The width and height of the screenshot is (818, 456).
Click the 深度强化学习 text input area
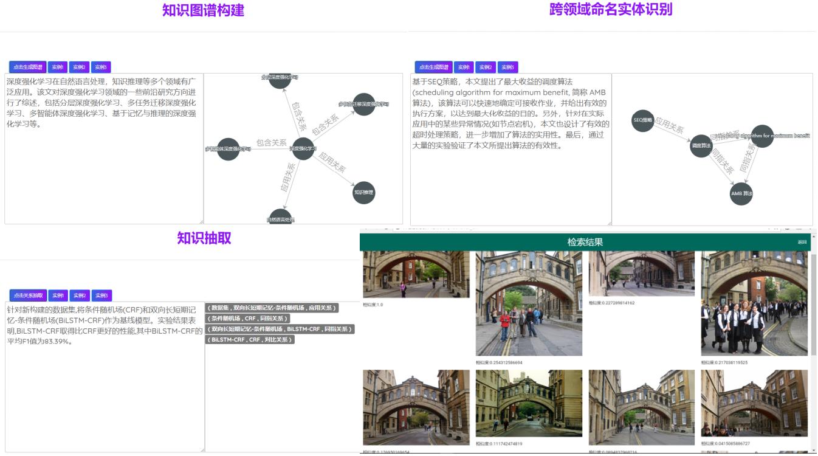pos(104,149)
